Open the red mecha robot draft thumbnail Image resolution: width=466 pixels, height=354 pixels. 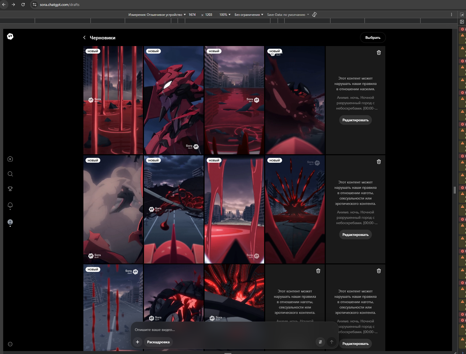coord(174,100)
